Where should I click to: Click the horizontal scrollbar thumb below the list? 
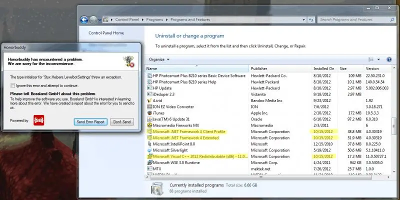coord(260,177)
